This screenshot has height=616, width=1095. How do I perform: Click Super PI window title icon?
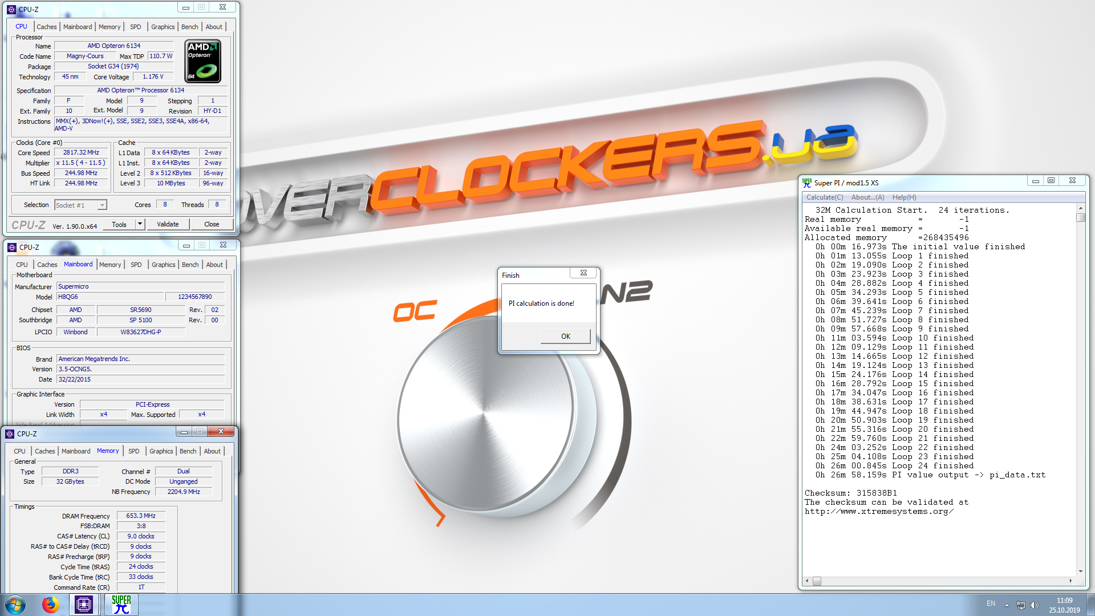(806, 183)
